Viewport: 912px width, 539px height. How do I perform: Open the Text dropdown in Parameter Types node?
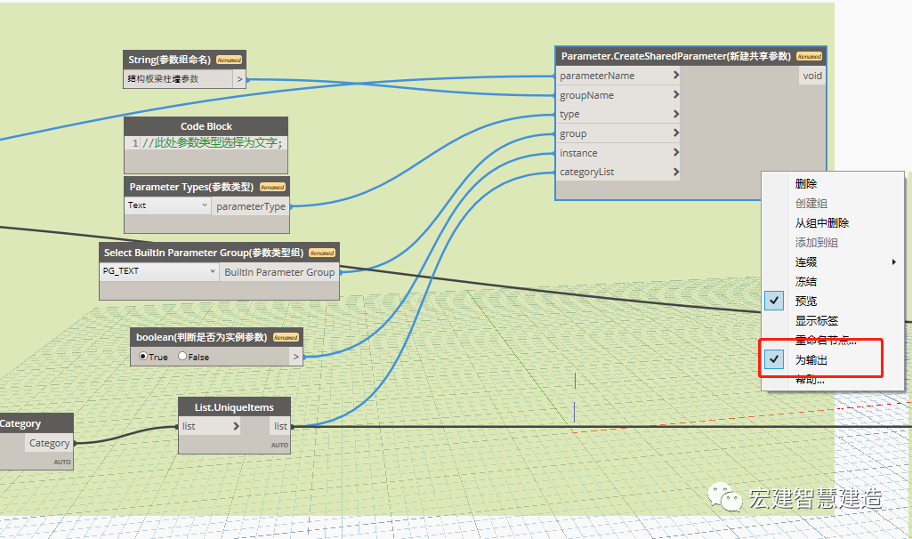click(167, 205)
